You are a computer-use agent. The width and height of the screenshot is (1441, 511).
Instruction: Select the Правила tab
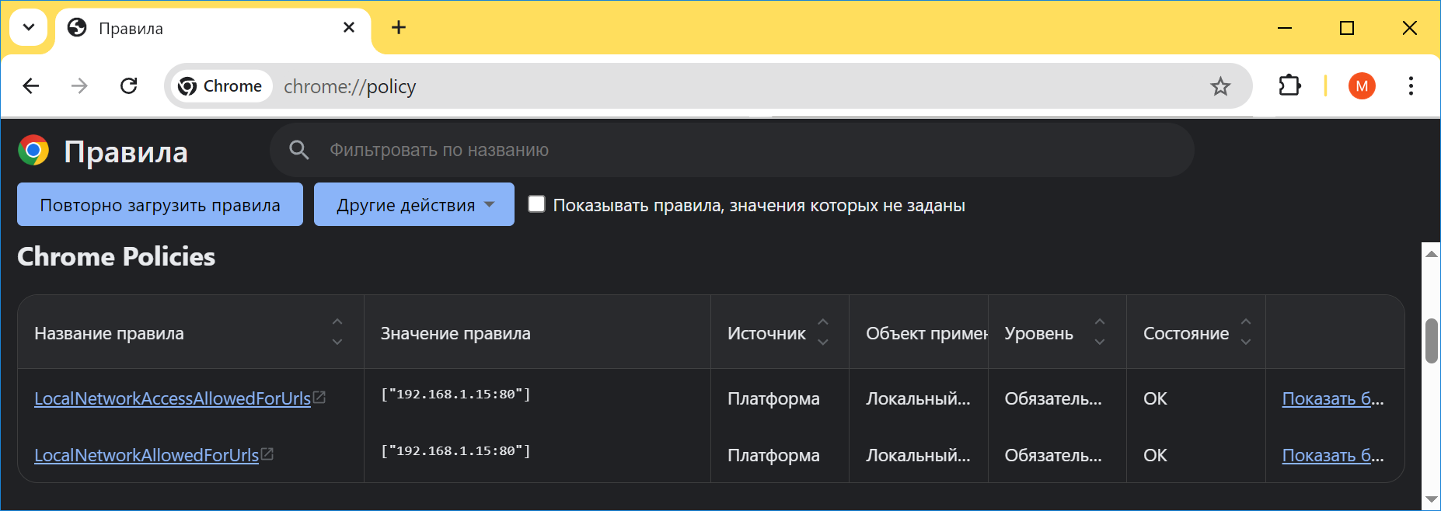pyautogui.click(x=202, y=29)
